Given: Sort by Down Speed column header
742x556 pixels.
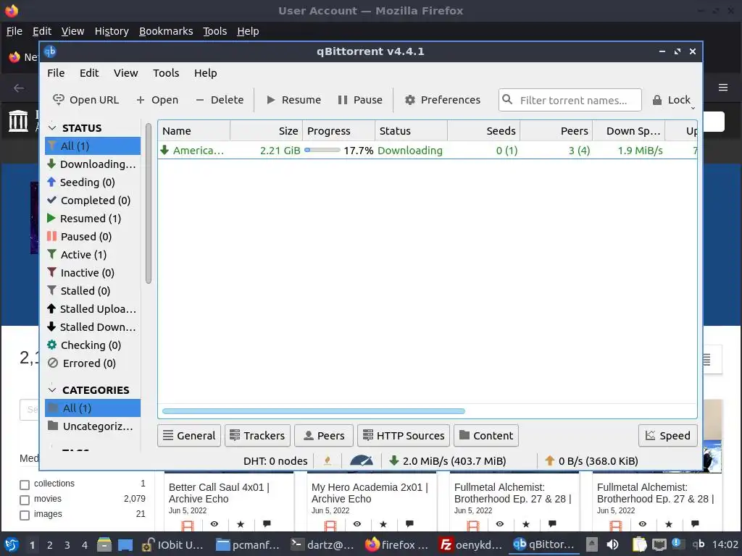Looking at the screenshot, I should 629,131.
